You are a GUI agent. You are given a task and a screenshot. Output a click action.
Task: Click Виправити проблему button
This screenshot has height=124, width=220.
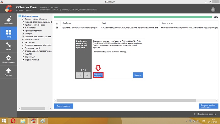(98, 75)
